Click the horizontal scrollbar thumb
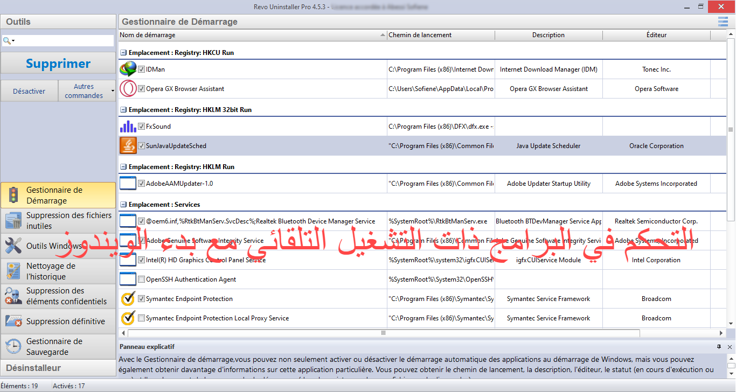The width and height of the screenshot is (736, 392). tap(383, 333)
